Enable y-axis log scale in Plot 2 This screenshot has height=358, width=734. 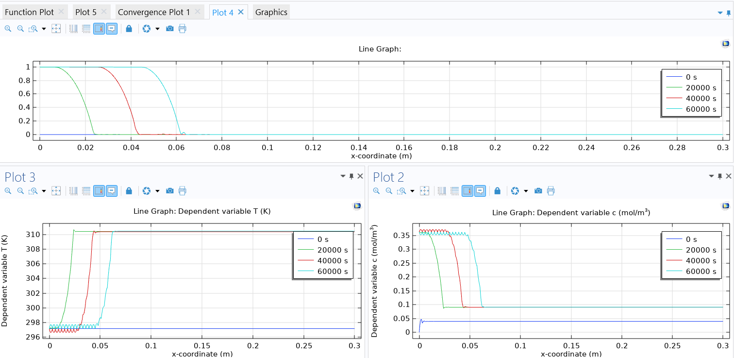click(x=454, y=191)
